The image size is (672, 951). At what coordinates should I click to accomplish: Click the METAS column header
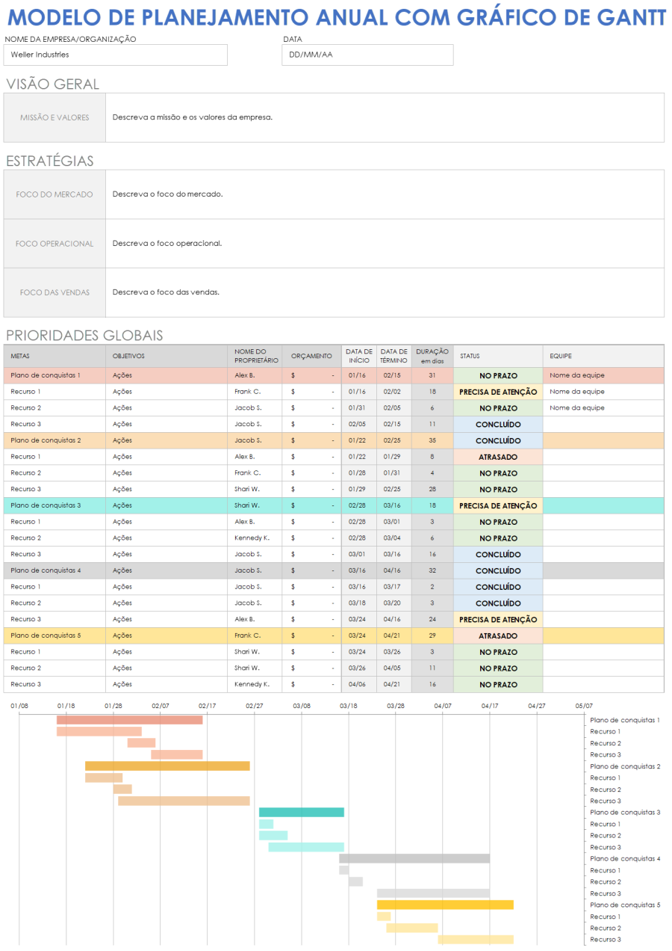point(21,356)
